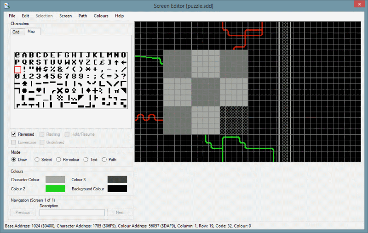Switch to Path mode
This screenshot has height=233, width=368.
click(104, 160)
